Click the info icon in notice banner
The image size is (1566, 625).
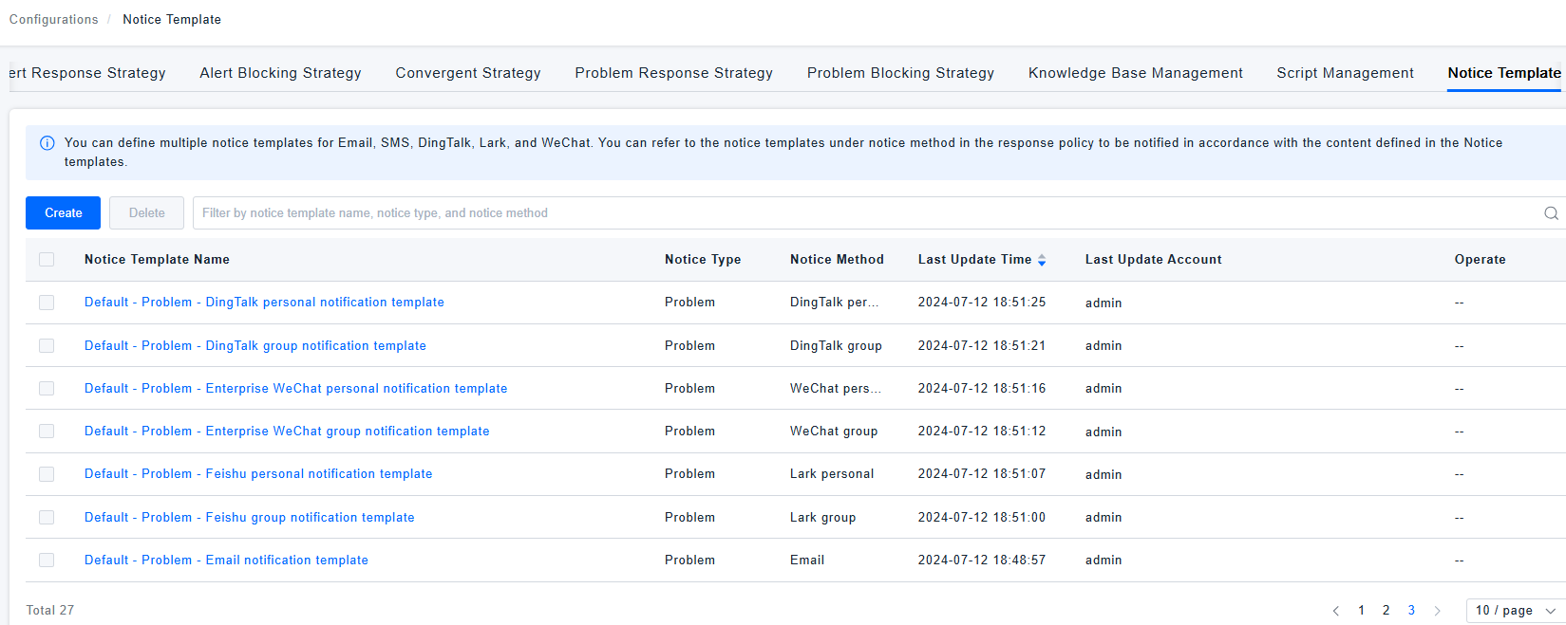[47, 143]
